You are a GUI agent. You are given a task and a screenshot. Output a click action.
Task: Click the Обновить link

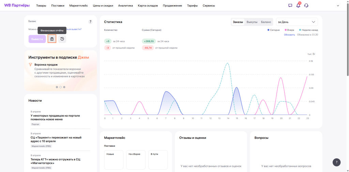(289, 35)
